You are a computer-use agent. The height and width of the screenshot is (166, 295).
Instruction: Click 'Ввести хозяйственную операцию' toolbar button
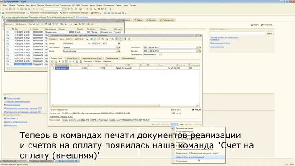(74, 13)
